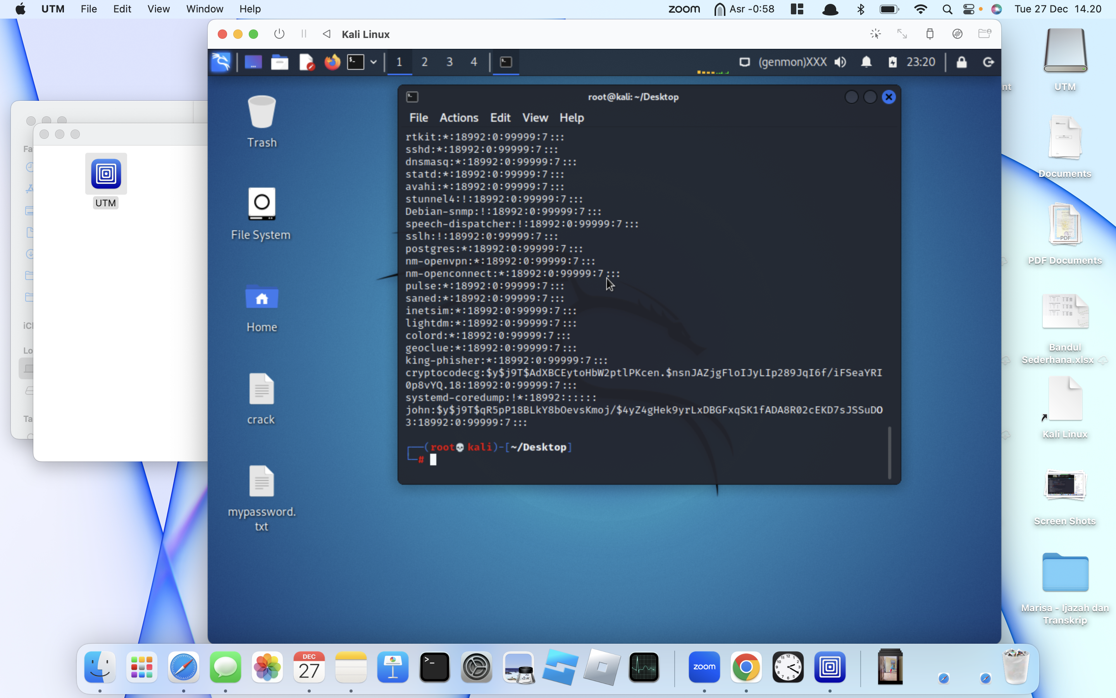Open the terminal File menu
Screen dimensions: 1116x698
point(418,117)
